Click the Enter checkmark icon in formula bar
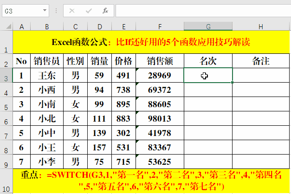The image size is (291, 194). coord(89,10)
